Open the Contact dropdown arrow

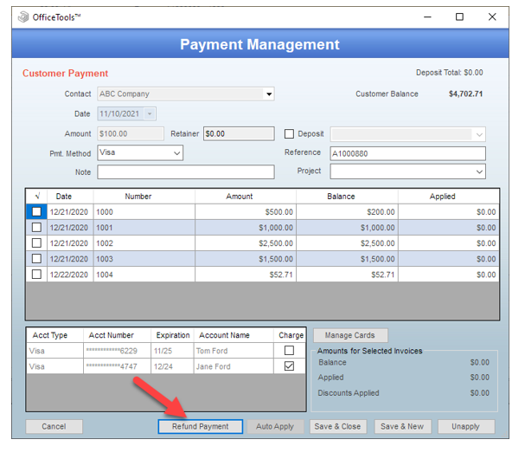269,94
